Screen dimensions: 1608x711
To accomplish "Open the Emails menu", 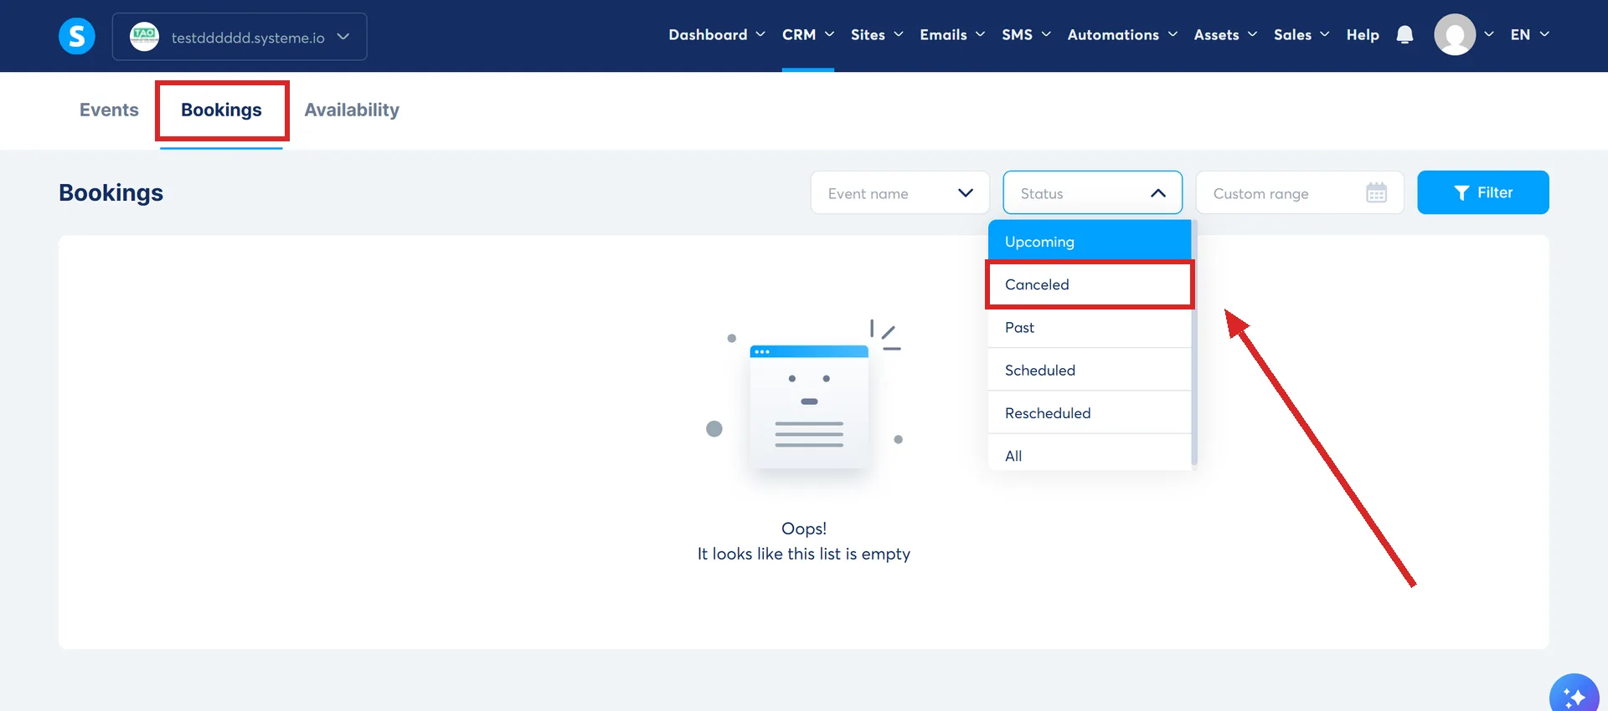I will click(x=952, y=34).
